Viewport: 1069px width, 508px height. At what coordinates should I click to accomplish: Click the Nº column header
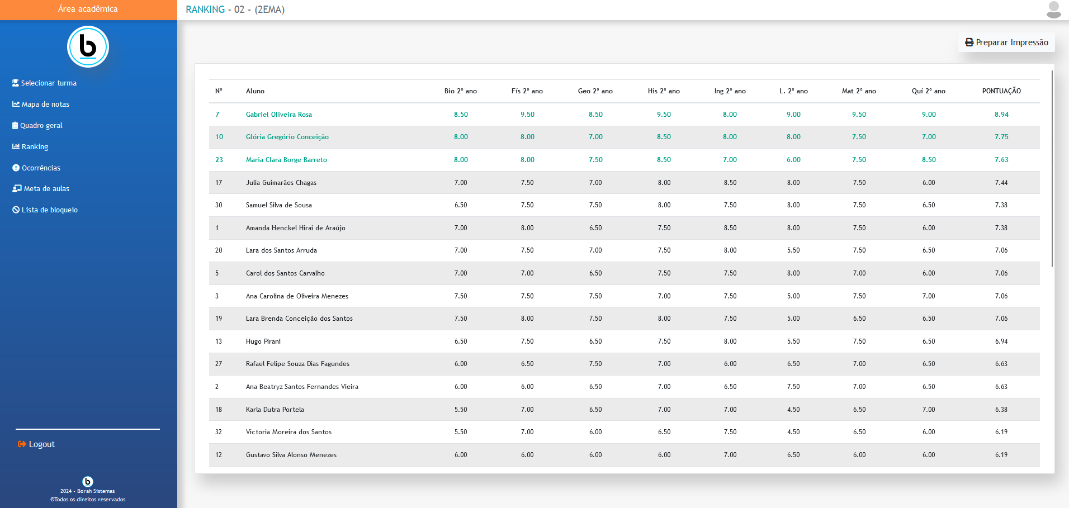[219, 91]
